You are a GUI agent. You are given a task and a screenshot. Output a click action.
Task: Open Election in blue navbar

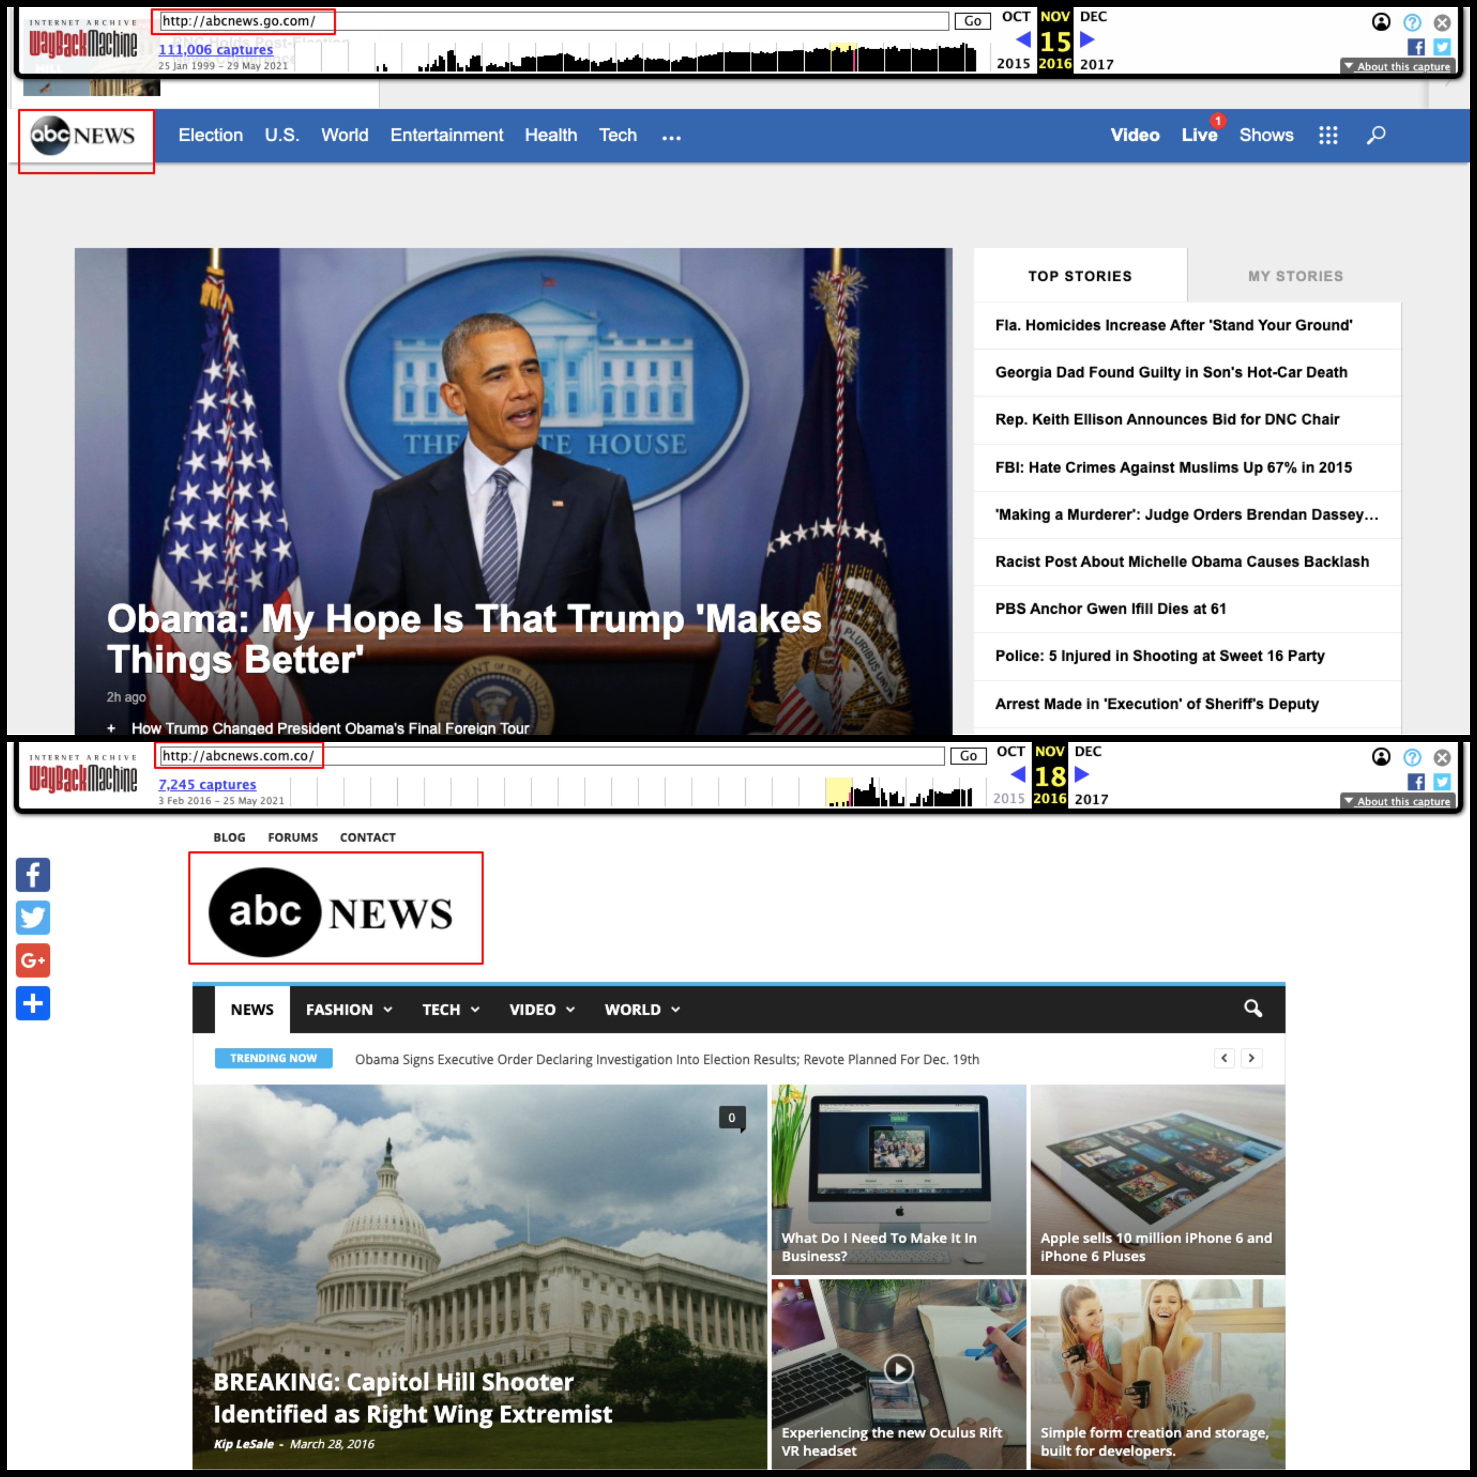[x=210, y=135]
